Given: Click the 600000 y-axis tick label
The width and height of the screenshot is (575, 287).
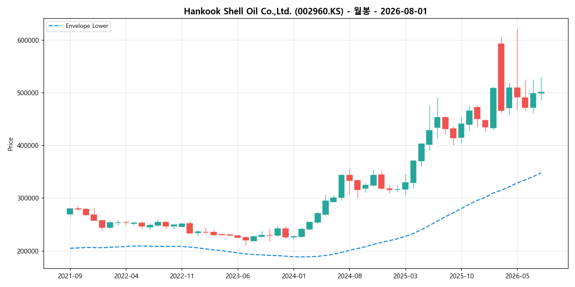Looking at the screenshot, I should (x=27, y=40).
